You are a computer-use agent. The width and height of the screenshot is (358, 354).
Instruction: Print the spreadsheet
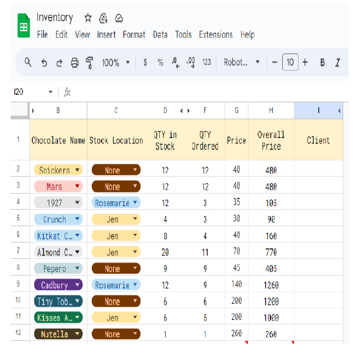pos(74,62)
